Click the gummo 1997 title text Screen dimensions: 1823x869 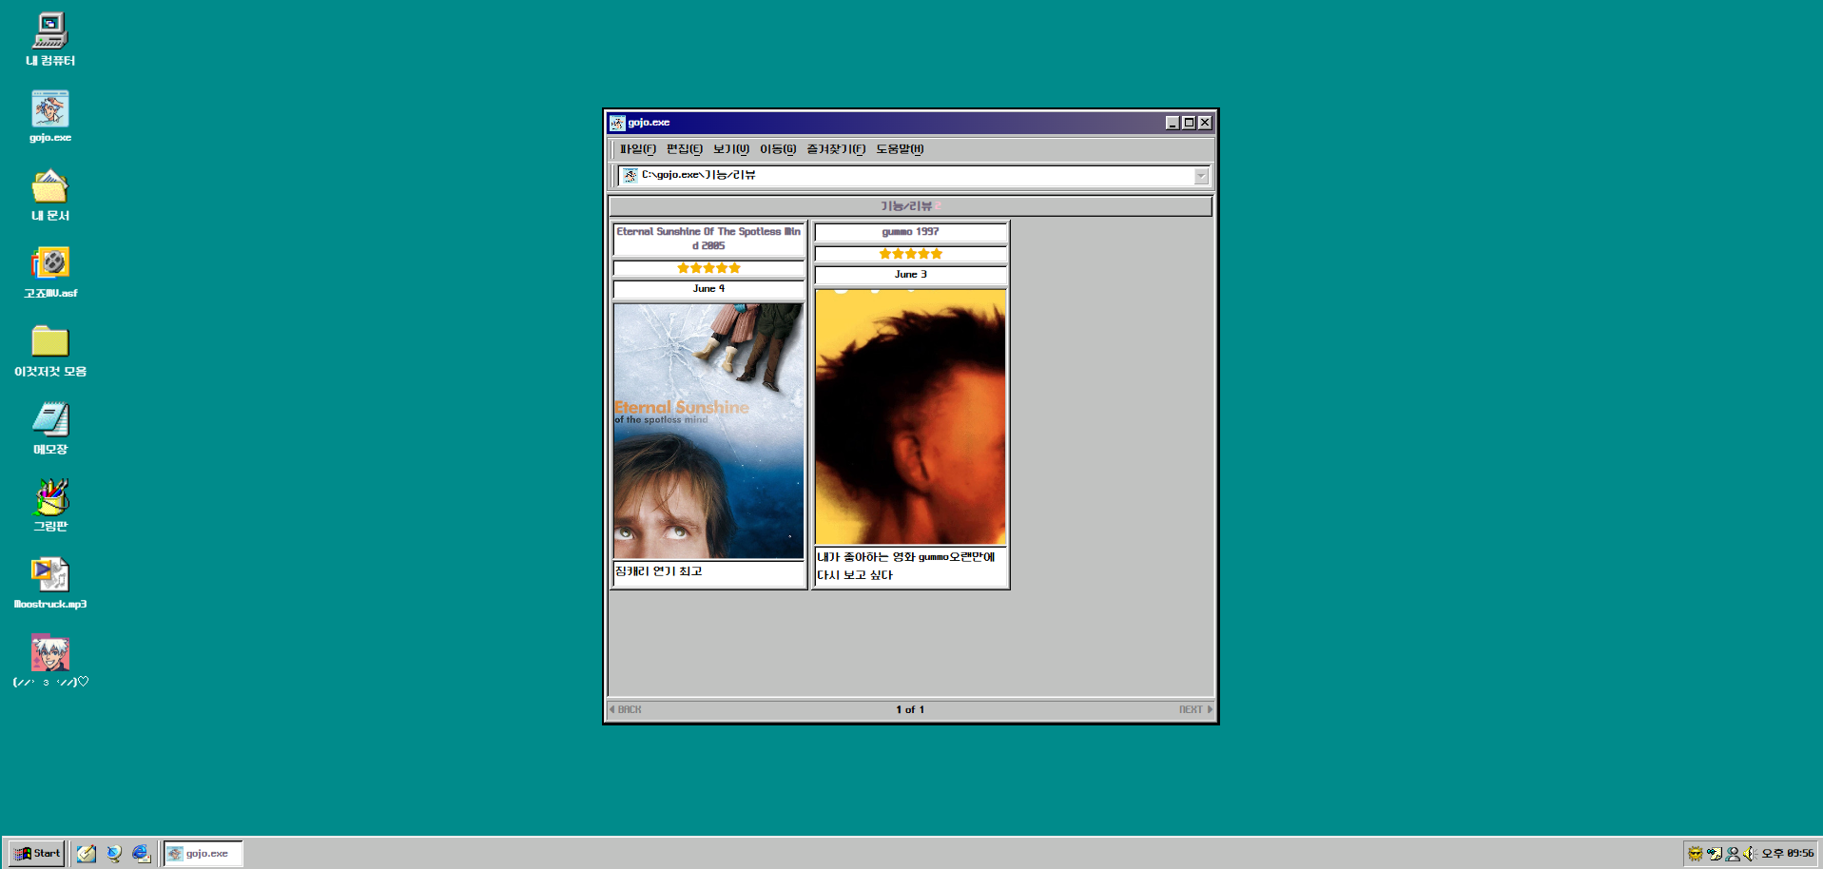pos(910,232)
